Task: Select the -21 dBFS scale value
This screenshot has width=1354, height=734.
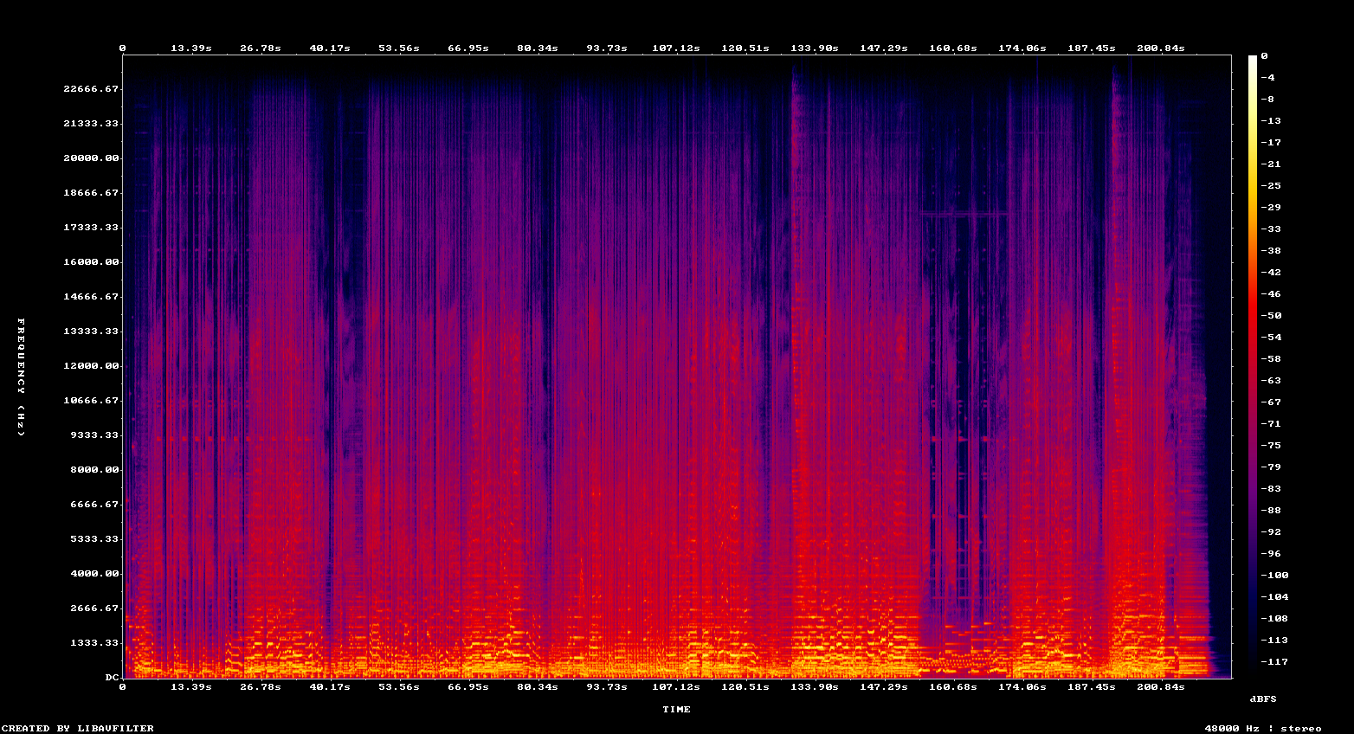Action: point(1271,164)
